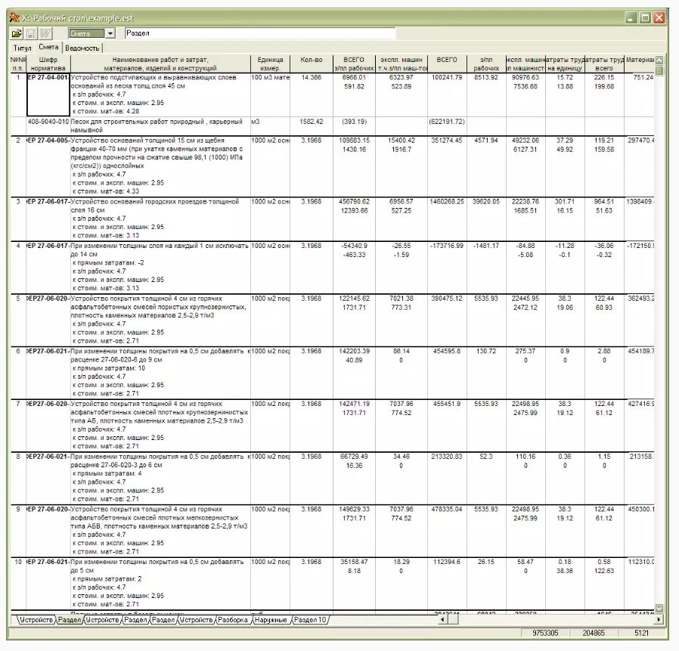Image resolution: width=679 pixels, height=651 pixels.
Task: Click quantity value 14.386
Action: 312,78
